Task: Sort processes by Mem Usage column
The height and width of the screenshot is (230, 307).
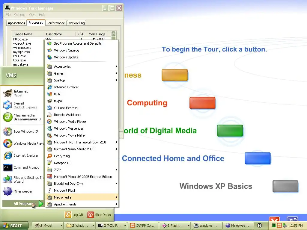Action: coord(97,34)
